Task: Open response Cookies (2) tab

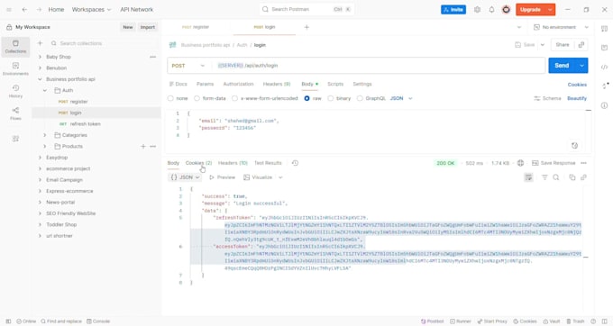Action: pyautogui.click(x=198, y=163)
